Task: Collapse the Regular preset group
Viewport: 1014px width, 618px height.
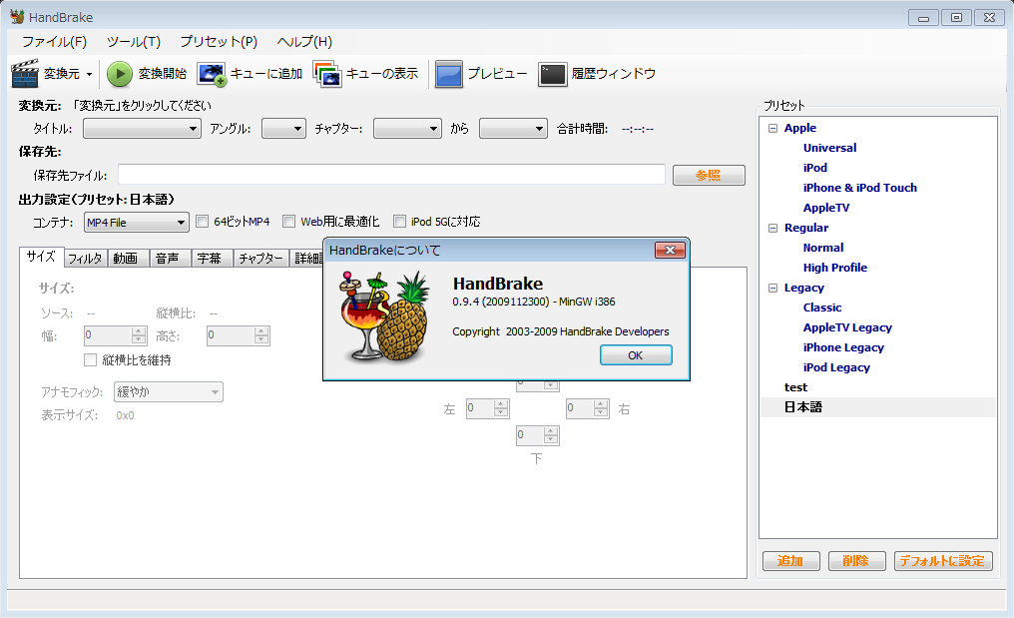Action: (x=772, y=228)
